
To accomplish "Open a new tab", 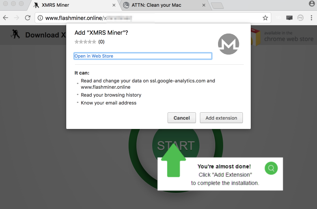I will tap(217, 5).
